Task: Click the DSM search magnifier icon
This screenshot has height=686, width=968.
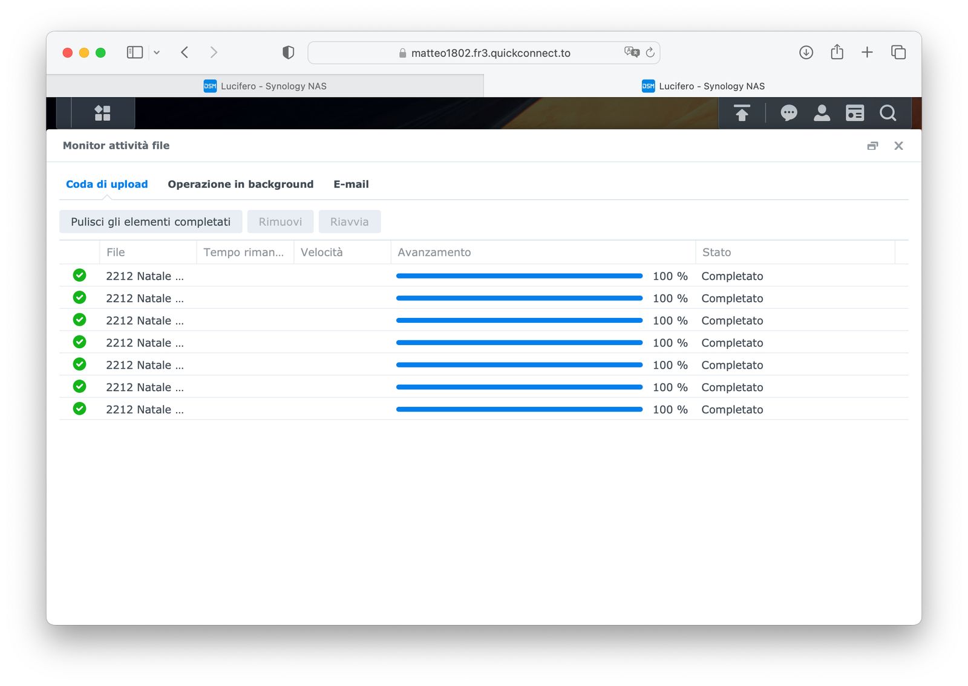Action: (888, 113)
